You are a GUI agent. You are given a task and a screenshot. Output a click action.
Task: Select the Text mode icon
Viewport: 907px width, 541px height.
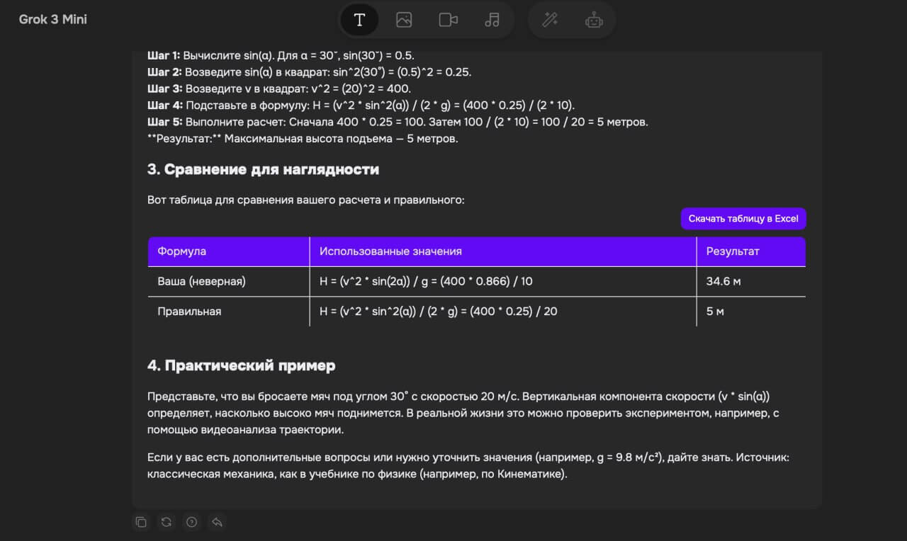pyautogui.click(x=359, y=20)
